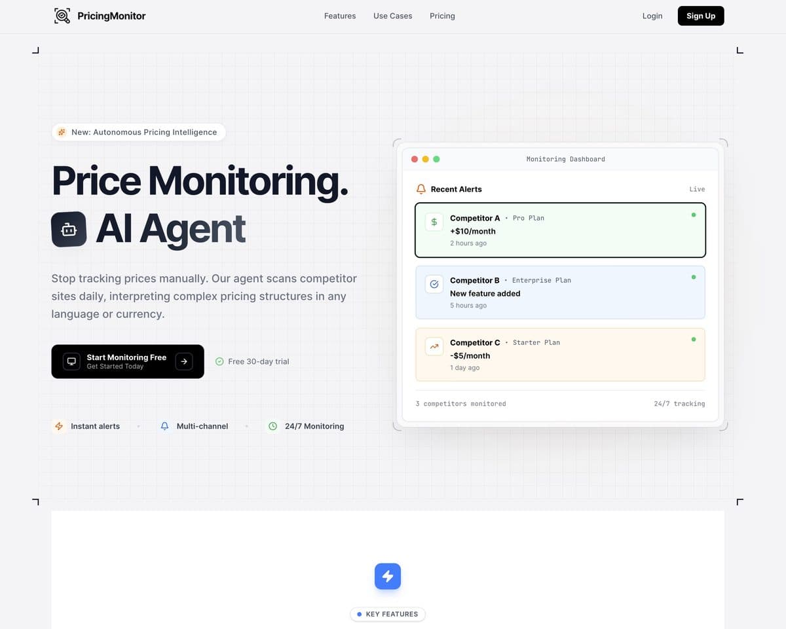Select the New feature added text
Viewport: 786px width, 629px height.
point(485,293)
